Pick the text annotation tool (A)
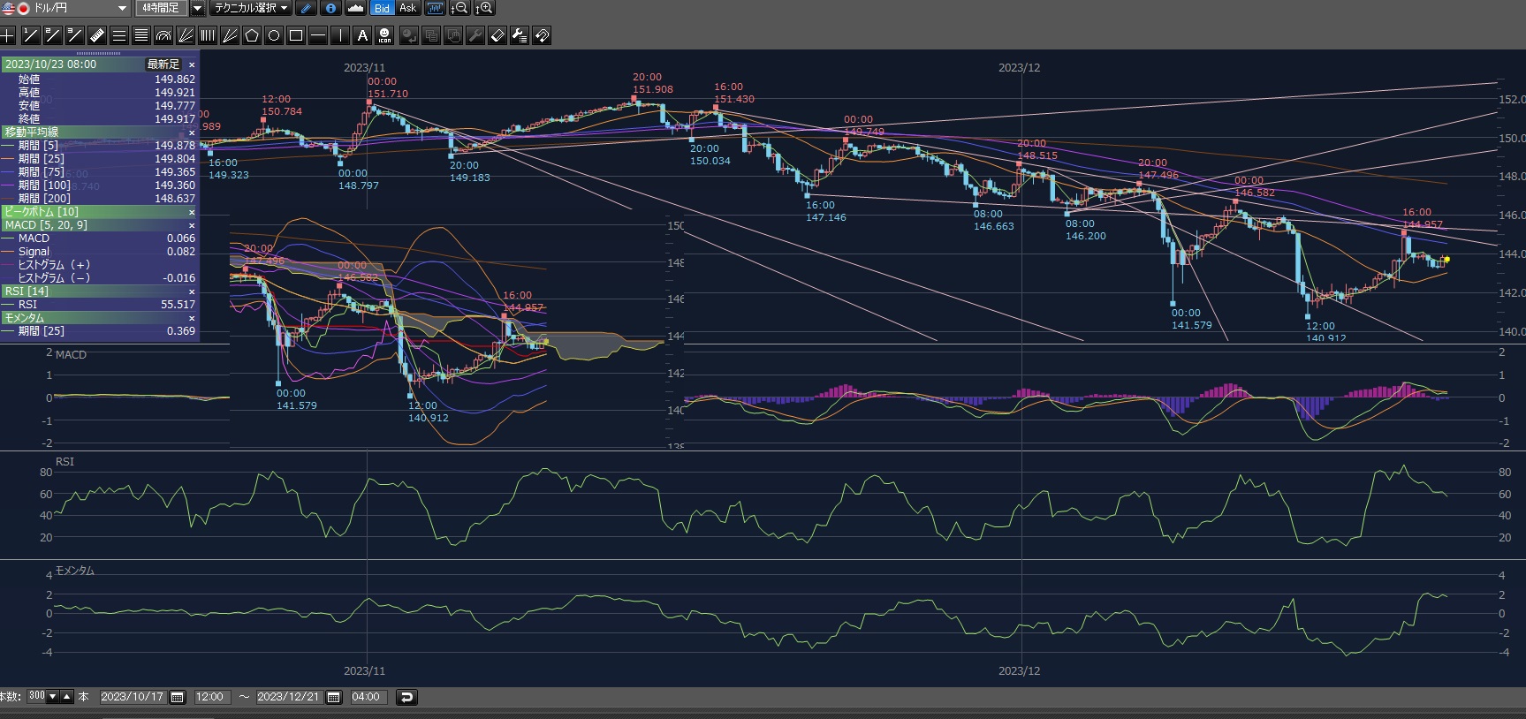This screenshot has width=1526, height=719. [362, 35]
